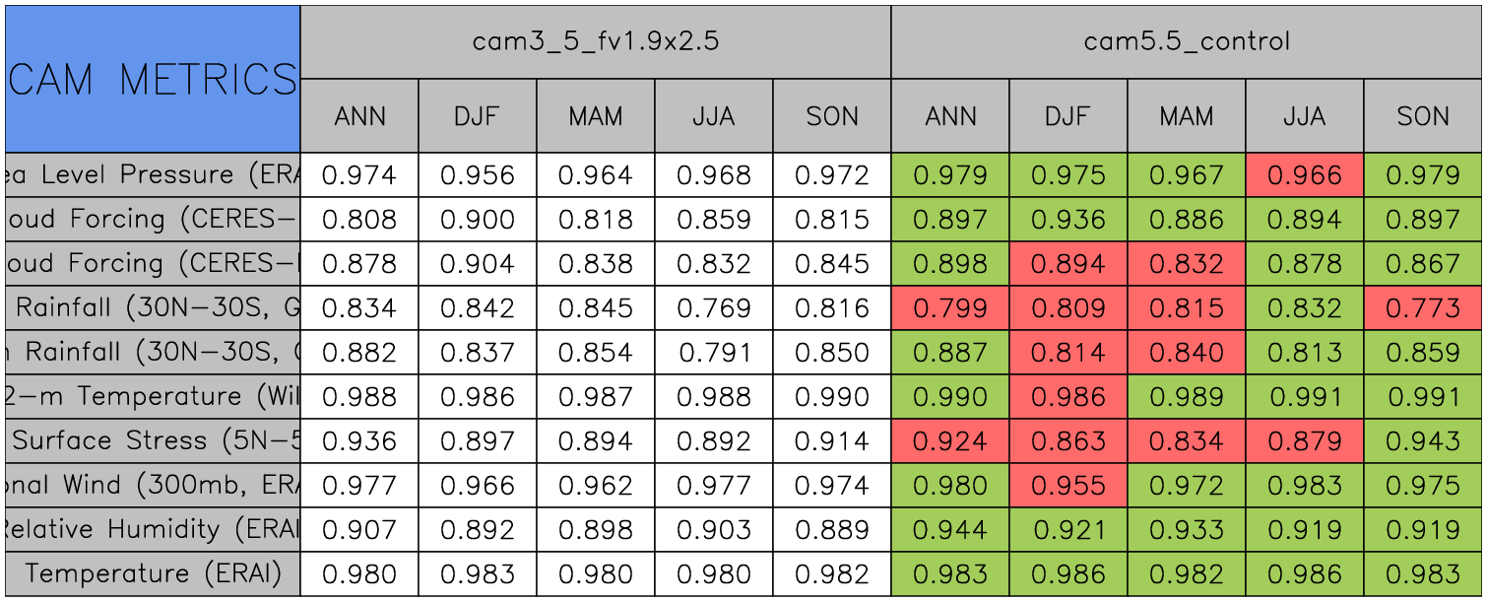The image size is (1487, 602).
Task: Click the red 0.955 zonal wind cell
Action: [1067, 486]
